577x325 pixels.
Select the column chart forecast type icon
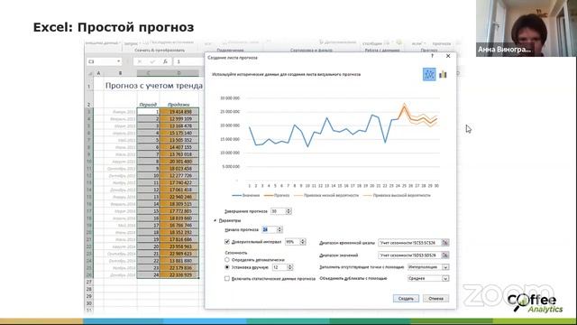click(443, 74)
